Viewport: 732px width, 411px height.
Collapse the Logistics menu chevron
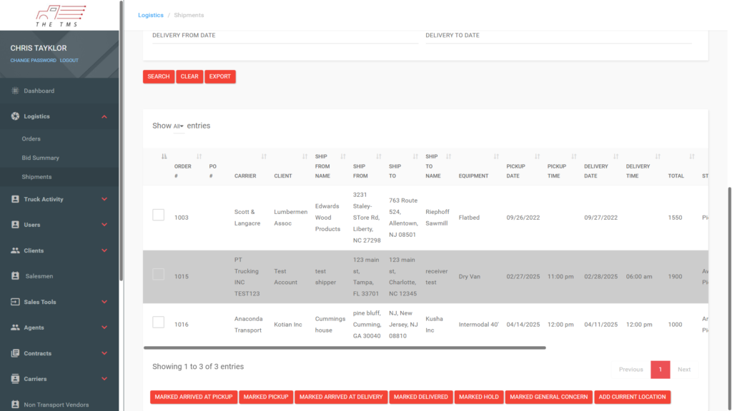(x=104, y=116)
